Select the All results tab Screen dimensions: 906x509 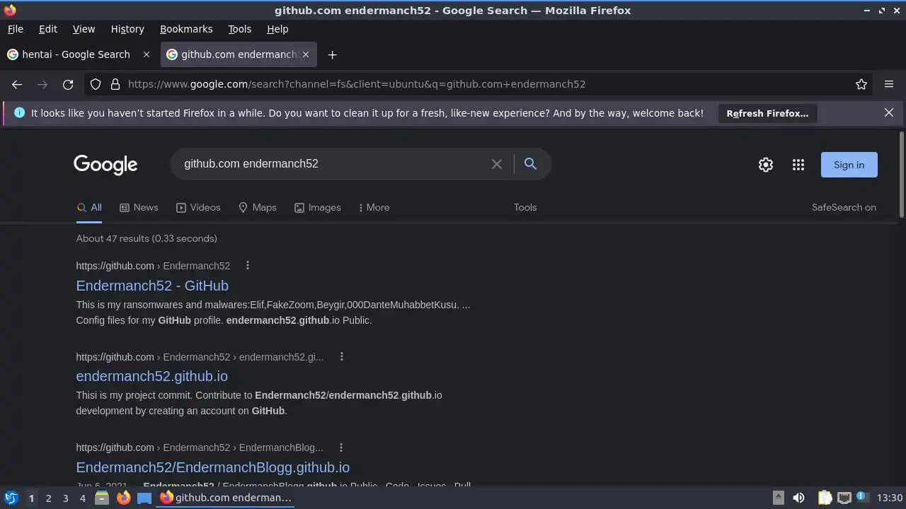[89, 207]
